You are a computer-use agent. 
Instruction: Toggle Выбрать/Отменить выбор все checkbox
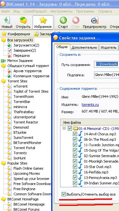click(64, 194)
